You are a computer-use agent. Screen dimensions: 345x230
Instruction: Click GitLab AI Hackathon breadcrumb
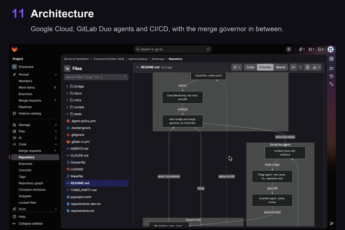point(76,59)
